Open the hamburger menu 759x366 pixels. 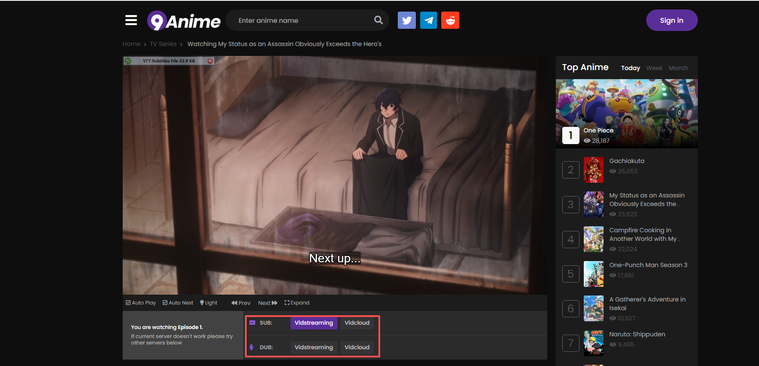[131, 20]
